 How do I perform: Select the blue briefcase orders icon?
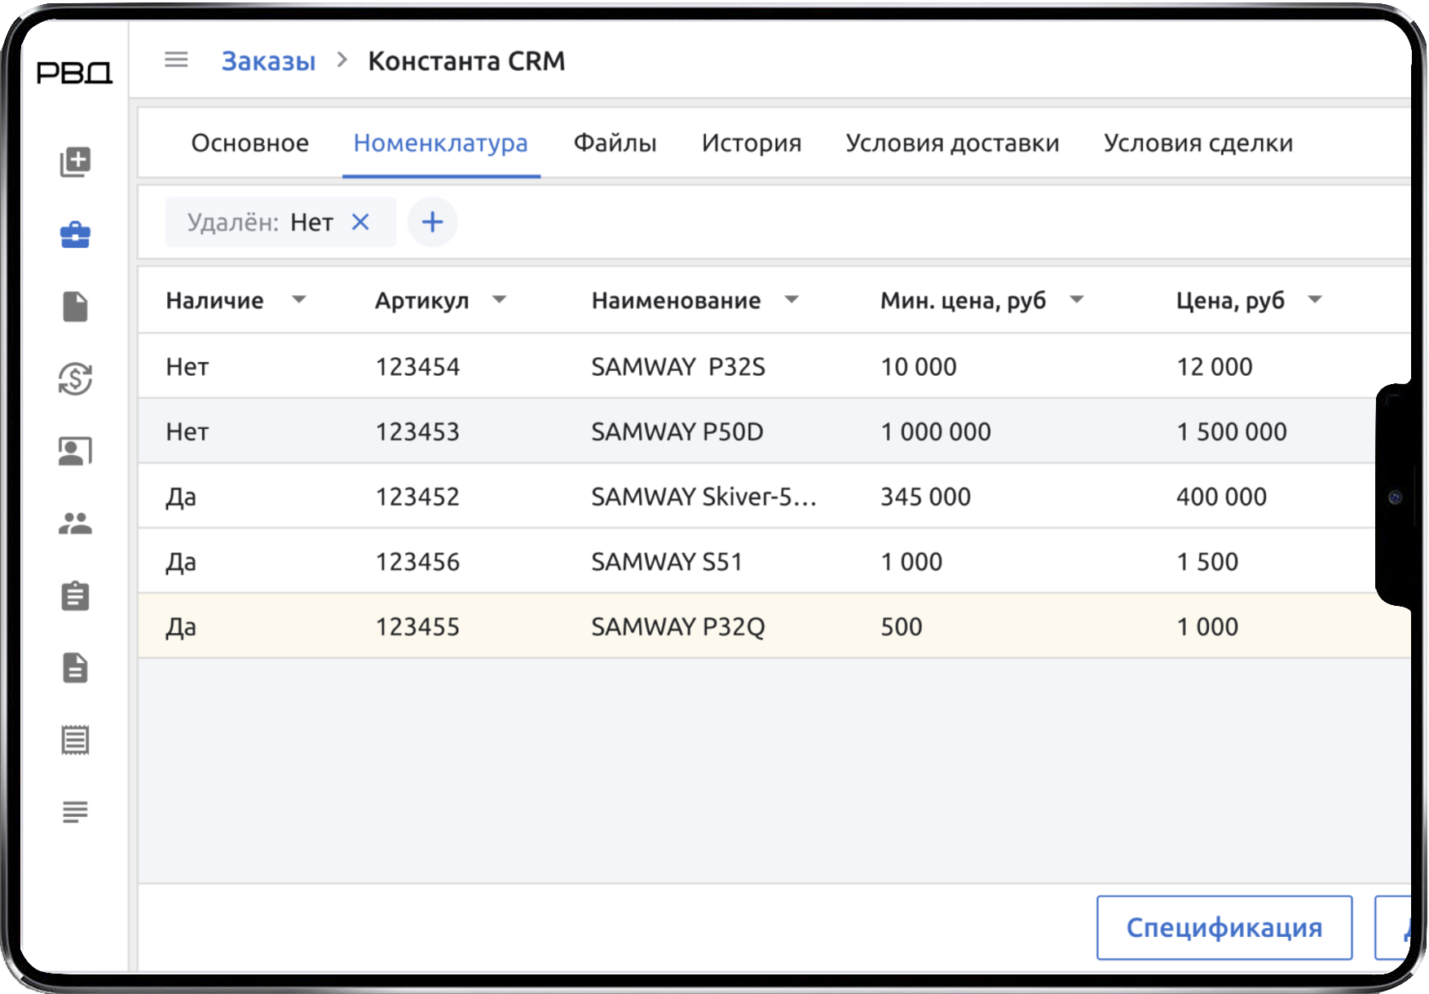pos(75,234)
